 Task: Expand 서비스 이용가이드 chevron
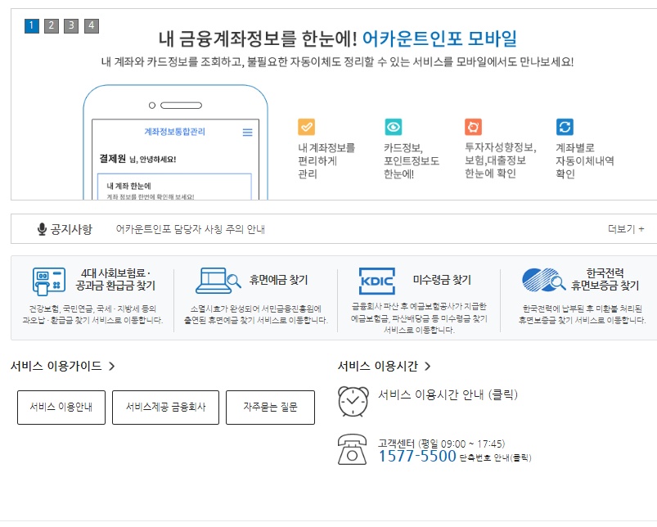tap(111, 366)
